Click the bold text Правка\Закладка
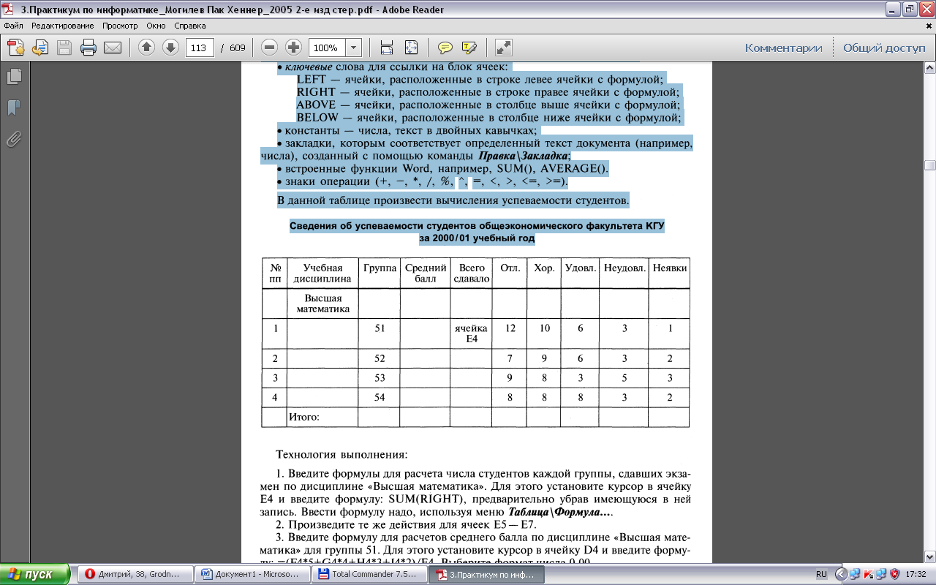This screenshot has width=936, height=585. coord(524,156)
